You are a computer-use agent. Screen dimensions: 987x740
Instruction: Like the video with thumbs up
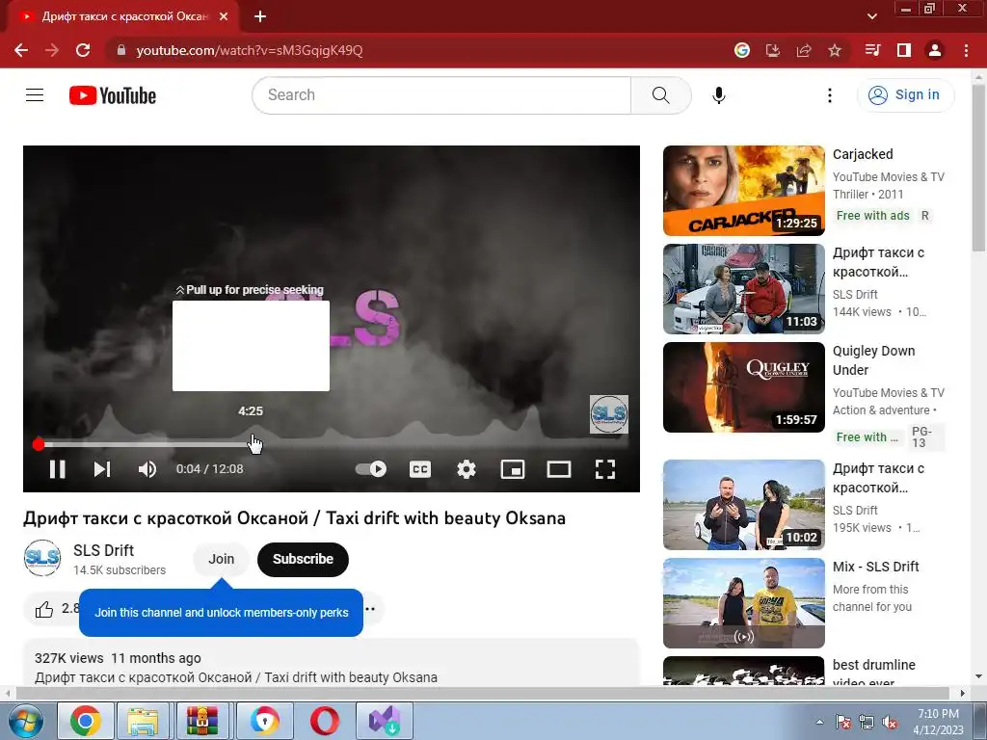pos(44,609)
